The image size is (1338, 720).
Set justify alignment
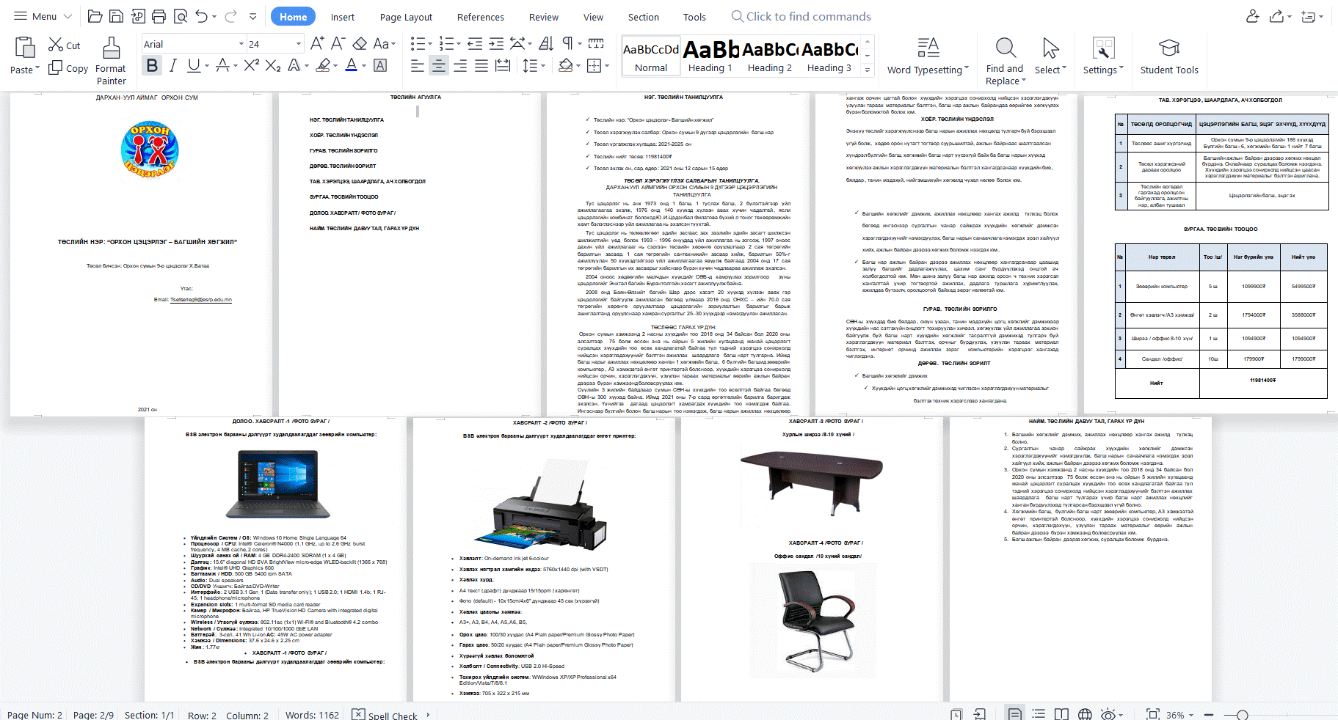click(x=481, y=65)
